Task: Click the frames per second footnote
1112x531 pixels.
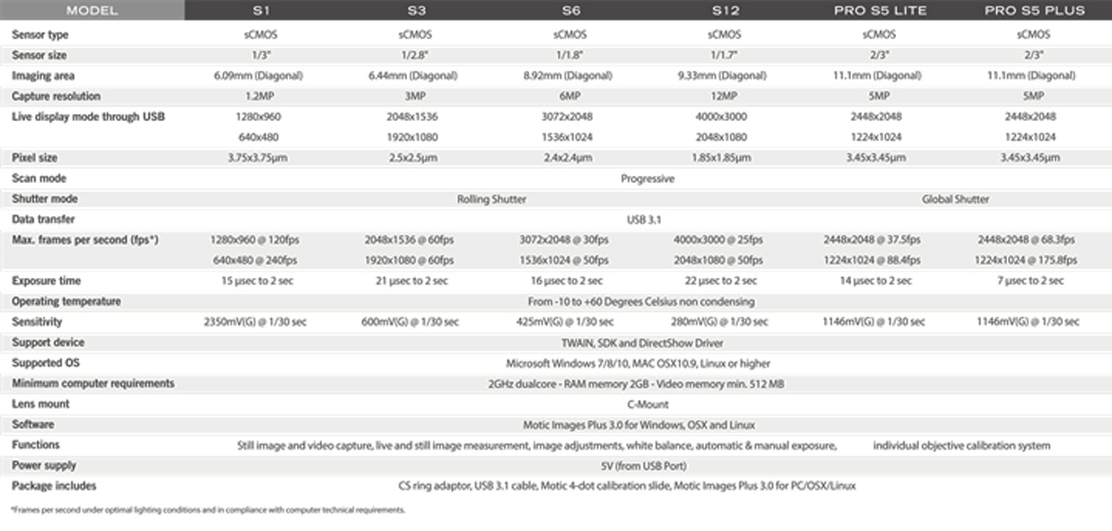Action: (x=208, y=510)
